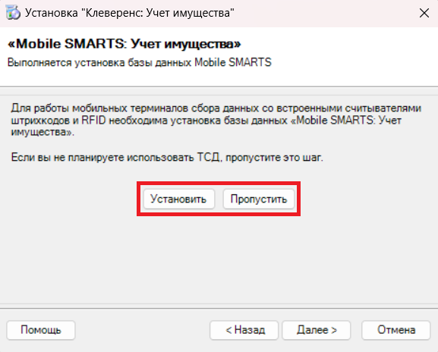Click the white header banner's empty area
This screenshot has width=438, height=352.
pyautogui.click(x=349, y=56)
